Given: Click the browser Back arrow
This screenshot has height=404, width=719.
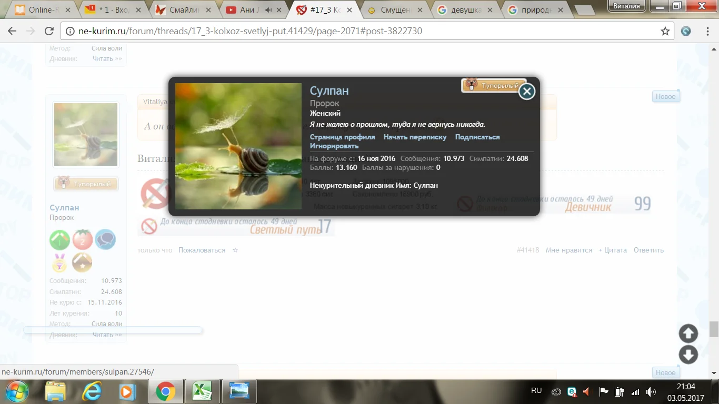Looking at the screenshot, I should [x=12, y=31].
